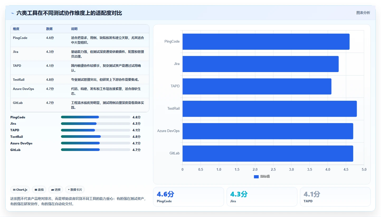Click the GitLab label on chart axis
The height and width of the screenshot is (217, 381).
(175, 153)
